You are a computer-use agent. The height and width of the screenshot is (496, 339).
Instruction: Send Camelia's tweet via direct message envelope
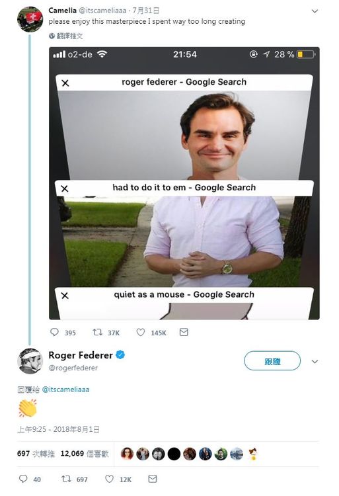tap(184, 332)
